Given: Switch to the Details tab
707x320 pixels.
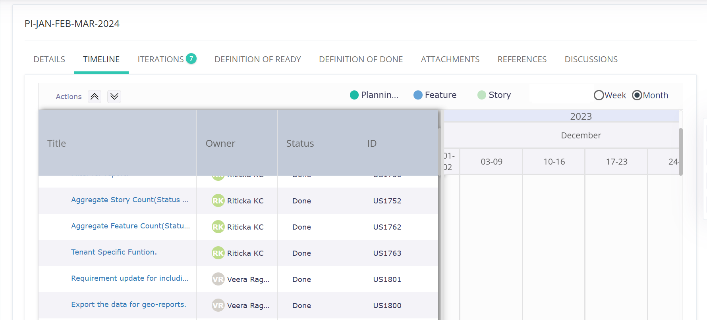Looking at the screenshot, I should tap(49, 59).
